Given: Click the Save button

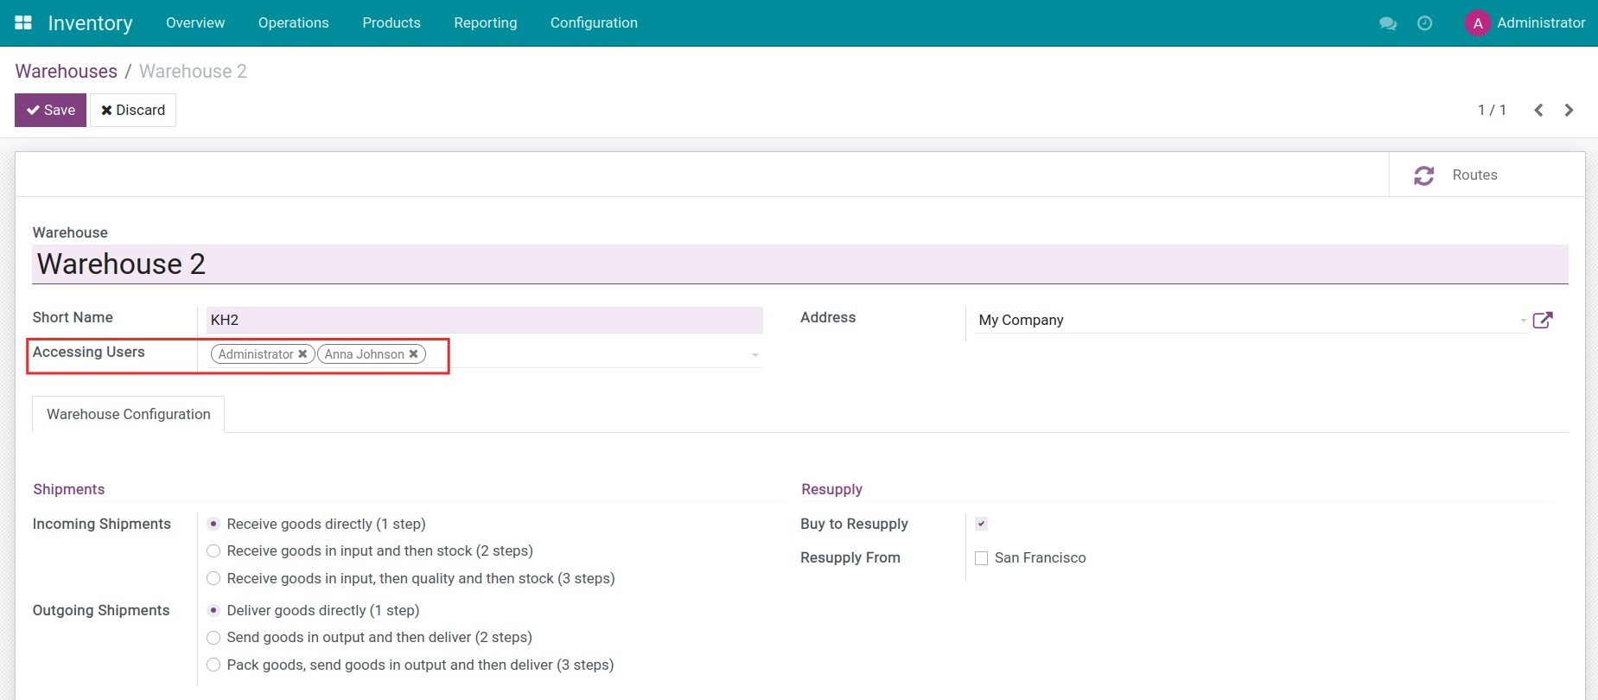Looking at the screenshot, I should coord(50,111).
